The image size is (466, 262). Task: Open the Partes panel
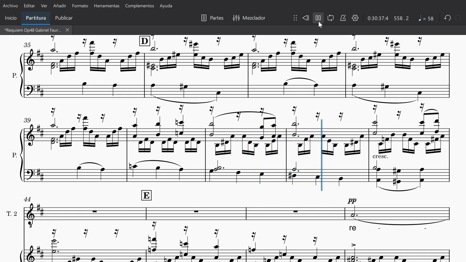pyautogui.click(x=212, y=18)
